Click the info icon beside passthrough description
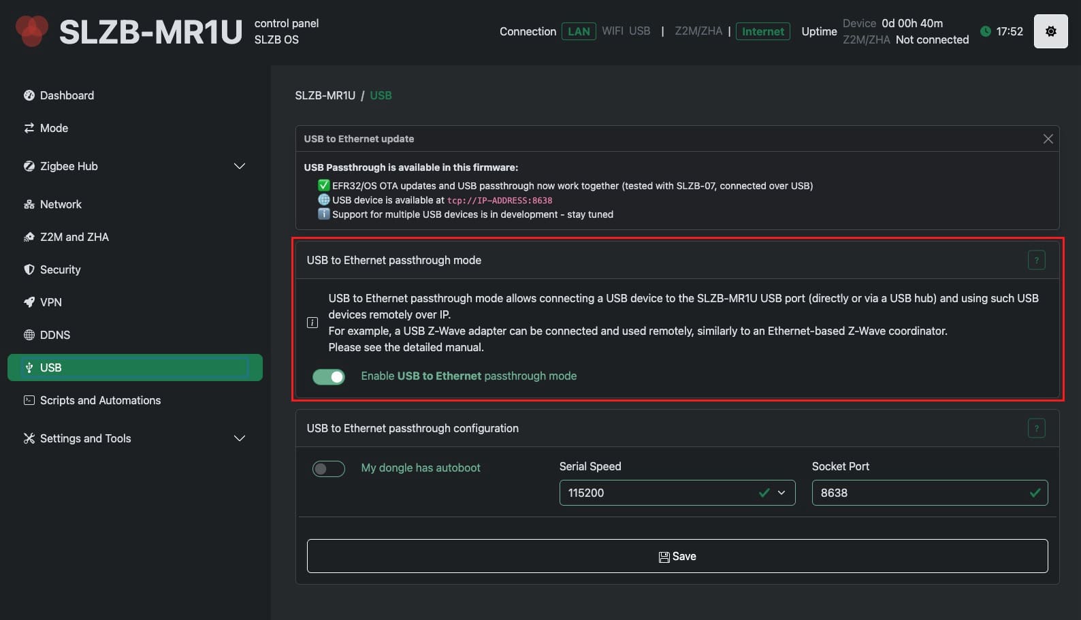 pos(312,323)
